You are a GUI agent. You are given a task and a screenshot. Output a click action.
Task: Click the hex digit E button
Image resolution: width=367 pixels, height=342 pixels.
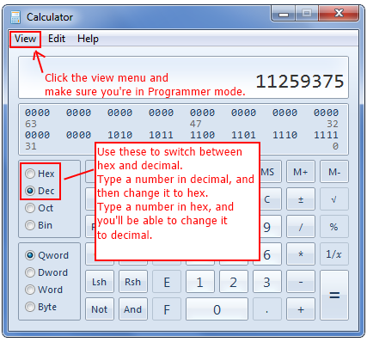tap(167, 282)
